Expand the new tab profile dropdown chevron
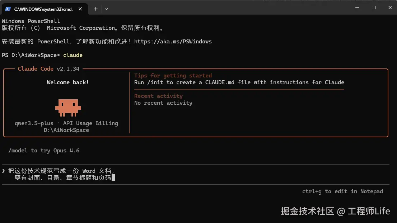This screenshot has width=397, height=223. [x=106, y=9]
